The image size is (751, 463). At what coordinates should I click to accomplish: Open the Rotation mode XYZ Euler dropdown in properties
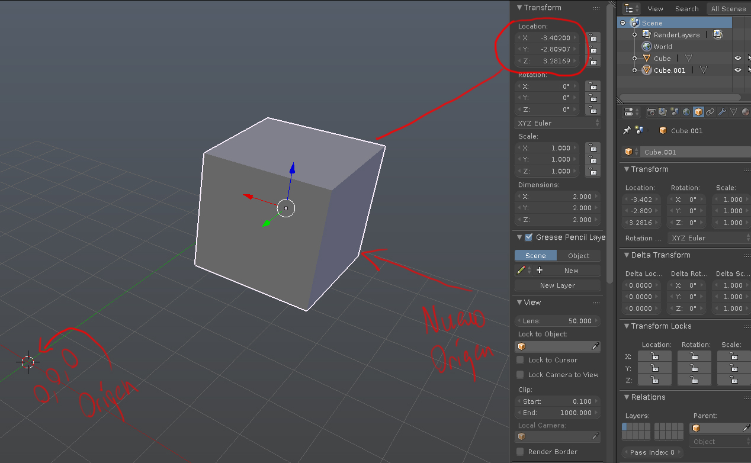(709, 238)
